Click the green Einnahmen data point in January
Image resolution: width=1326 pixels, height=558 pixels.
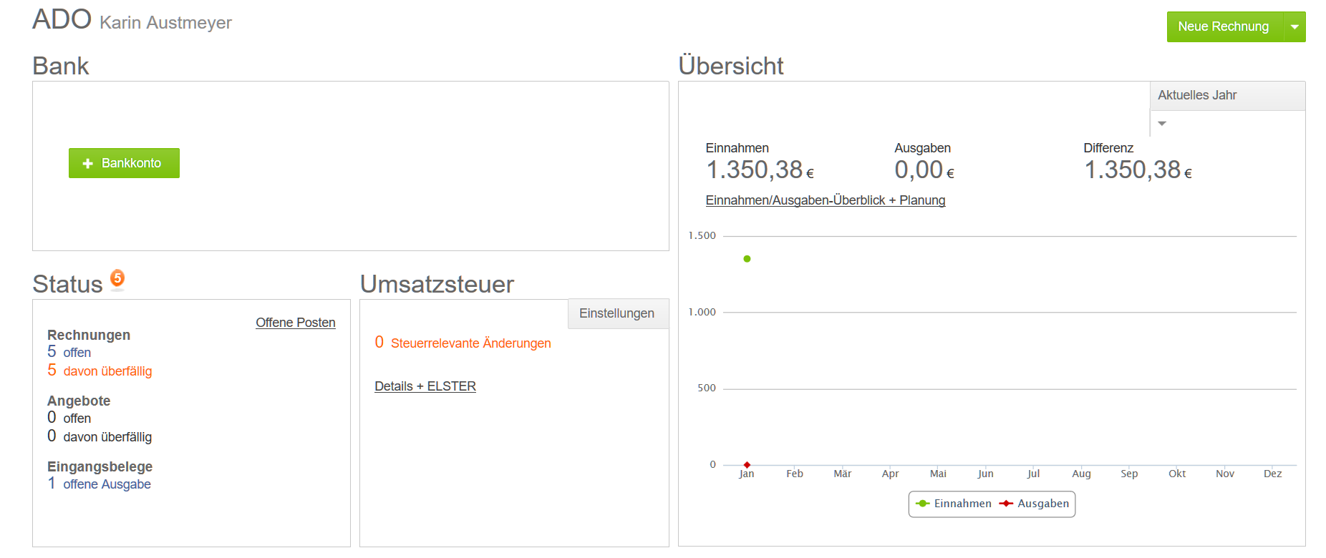click(x=747, y=259)
